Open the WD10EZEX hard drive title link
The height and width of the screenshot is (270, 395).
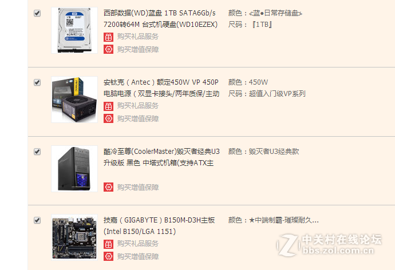pyautogui.click(x=160, y=19)
